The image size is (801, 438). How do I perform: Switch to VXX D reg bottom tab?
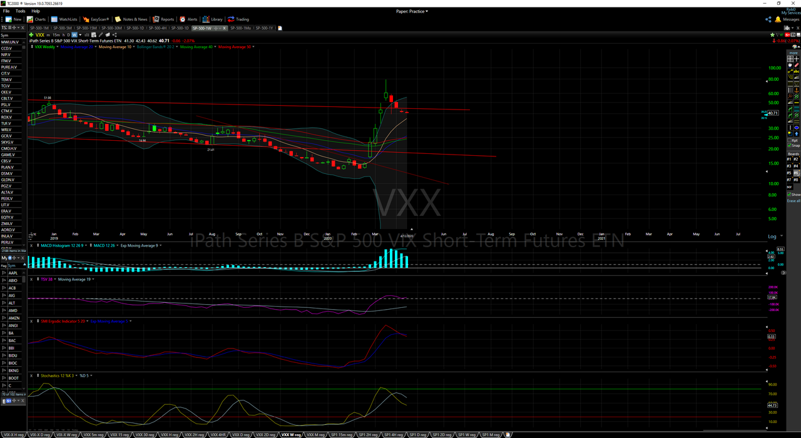tap(240, 434)
